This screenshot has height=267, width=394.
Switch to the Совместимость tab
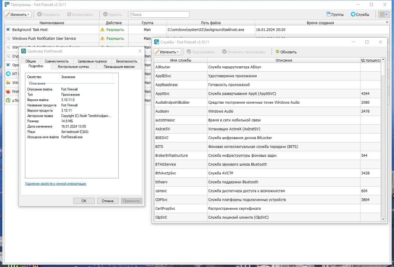click(x=57, y=61)
